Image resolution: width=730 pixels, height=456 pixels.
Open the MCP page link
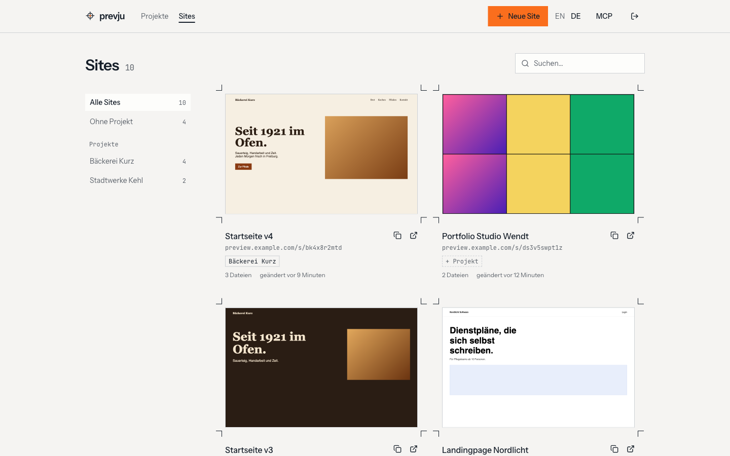[x=604, y=16]
